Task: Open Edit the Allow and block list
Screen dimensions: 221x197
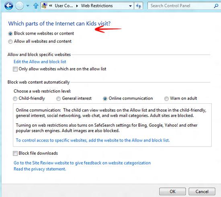Action: click(x=40, y=62)
